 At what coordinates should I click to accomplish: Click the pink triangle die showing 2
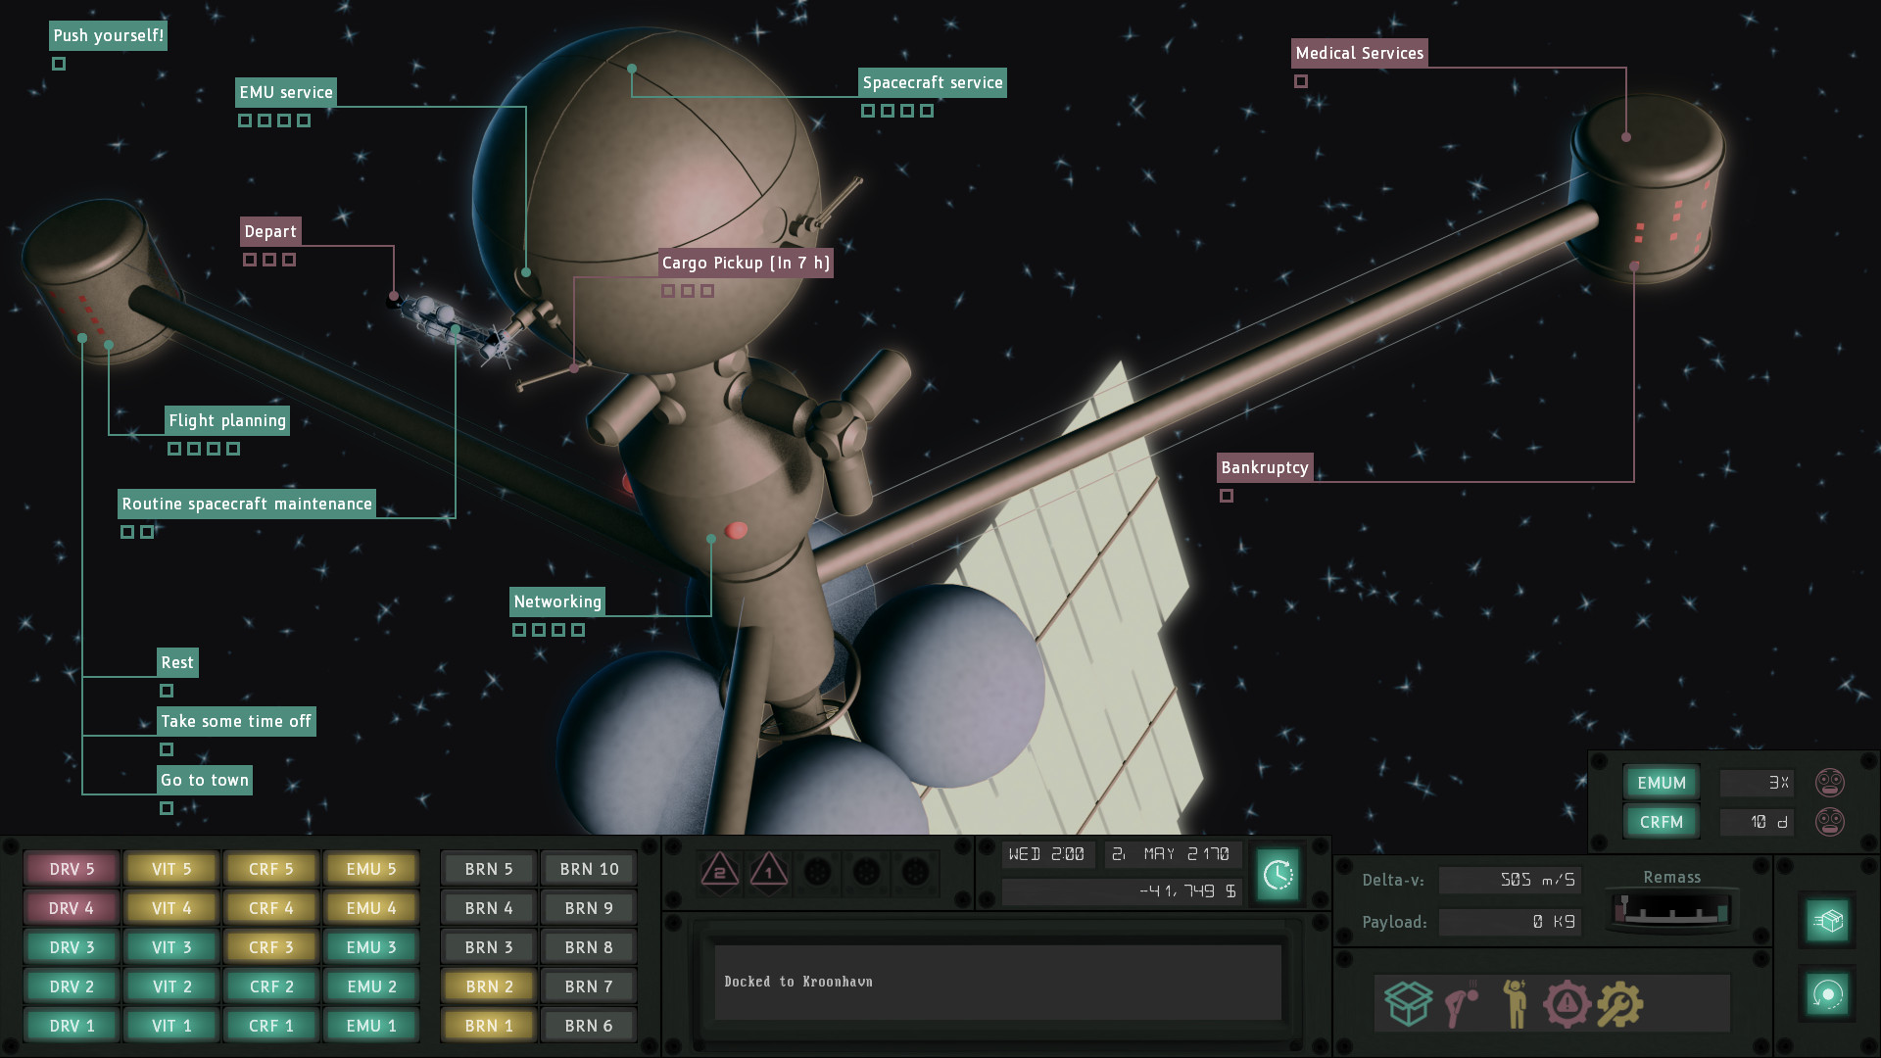point(720,871)
